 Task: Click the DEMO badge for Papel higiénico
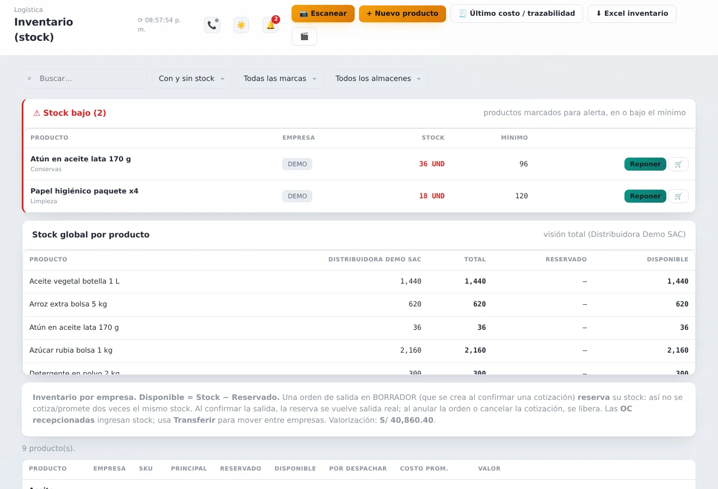(297, 196)
